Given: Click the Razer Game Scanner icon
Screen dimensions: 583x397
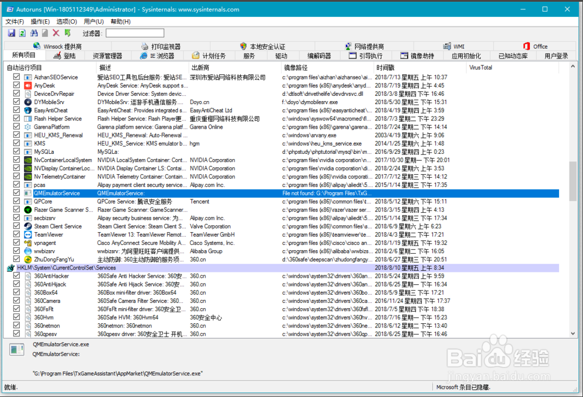Looking at the screenshot, I should point(28,210).
